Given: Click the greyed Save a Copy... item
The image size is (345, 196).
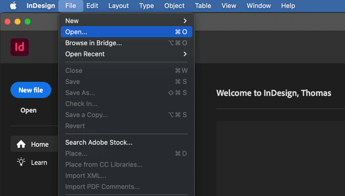Looking at the screenshot, I should click(126, 115).
